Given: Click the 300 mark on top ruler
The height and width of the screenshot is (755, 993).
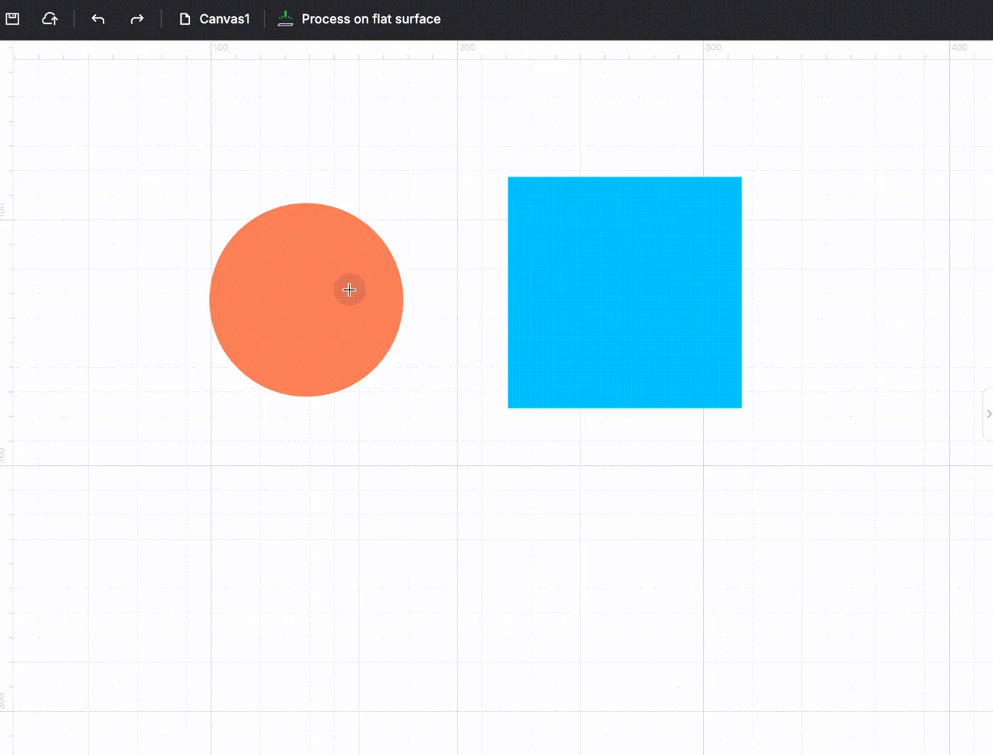Looking at the screenshot, I should tap(713, 47).
